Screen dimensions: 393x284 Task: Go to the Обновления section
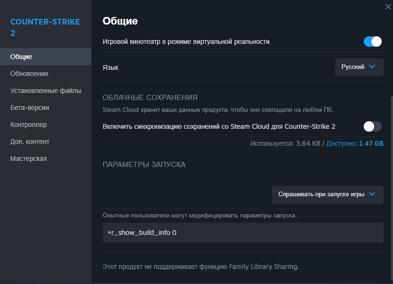[29, 74]
